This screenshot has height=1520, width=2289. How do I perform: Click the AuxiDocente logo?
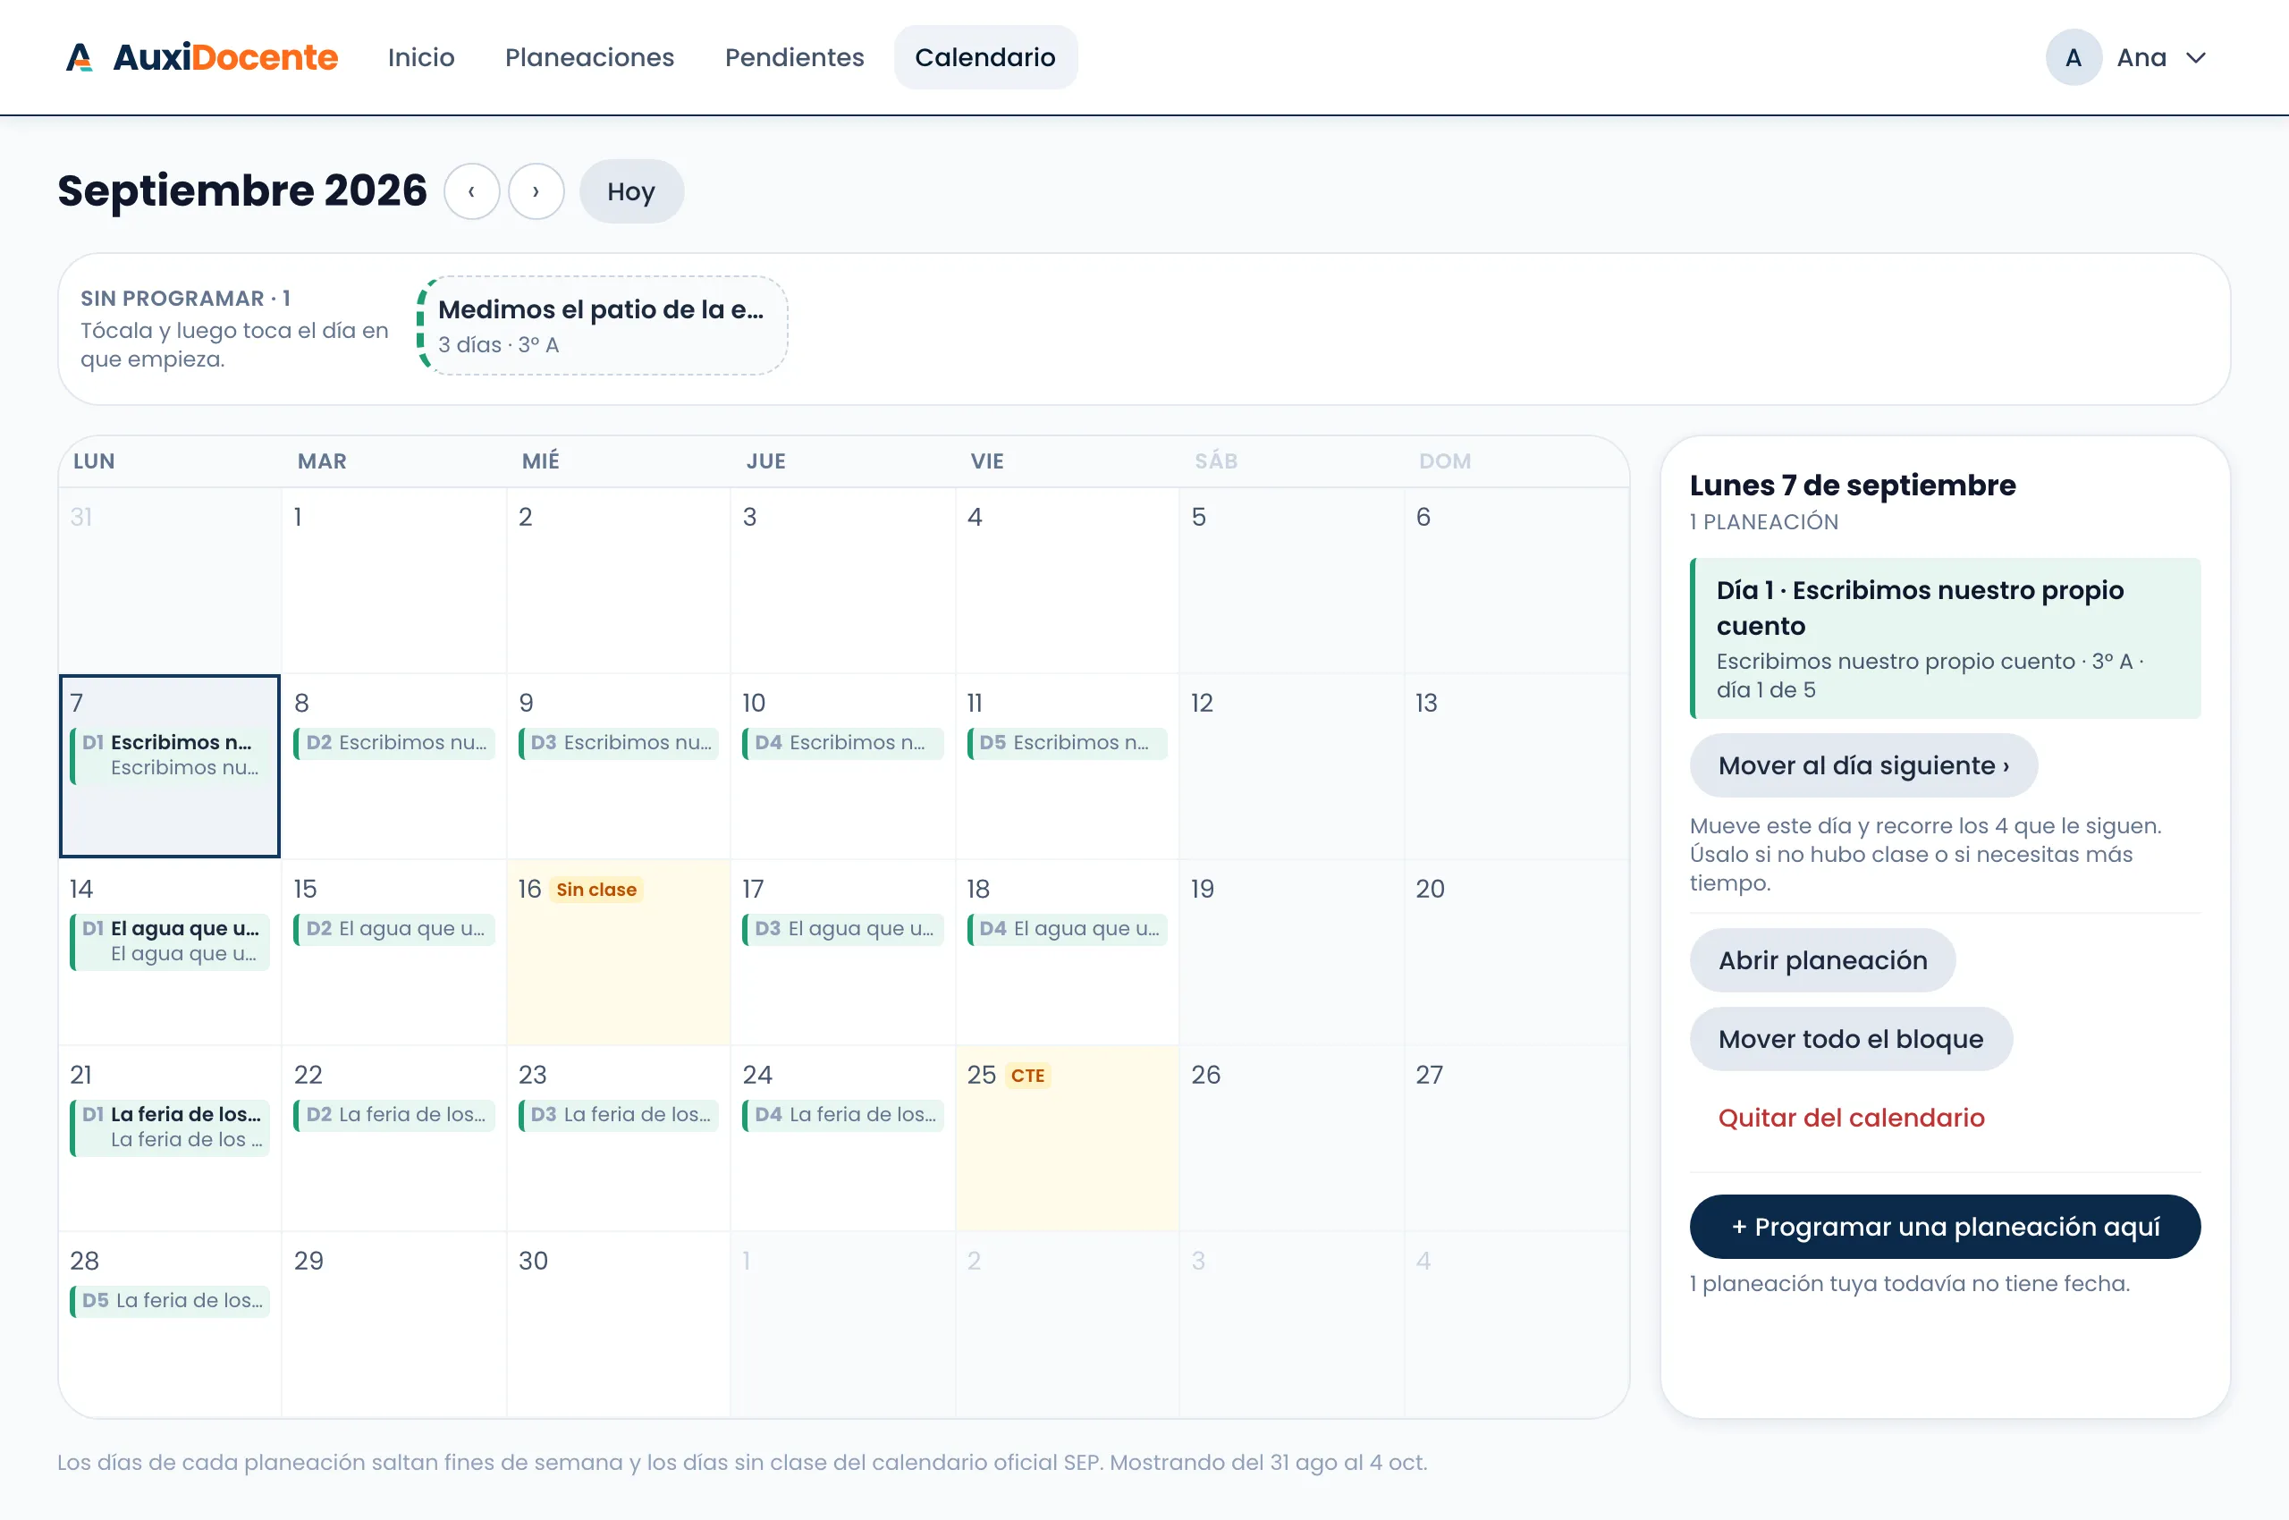tap(202, 57)
